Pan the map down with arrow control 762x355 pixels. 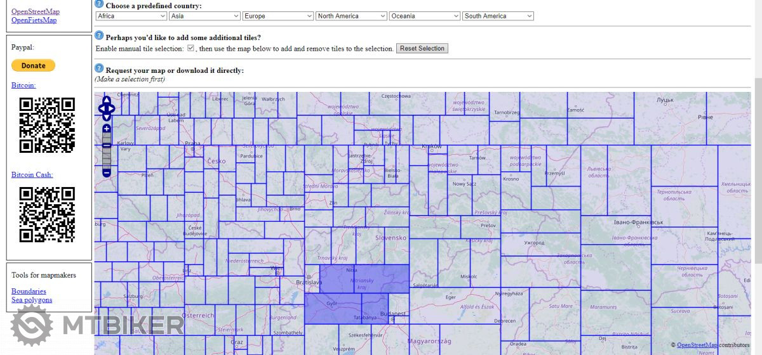(106, 117)
